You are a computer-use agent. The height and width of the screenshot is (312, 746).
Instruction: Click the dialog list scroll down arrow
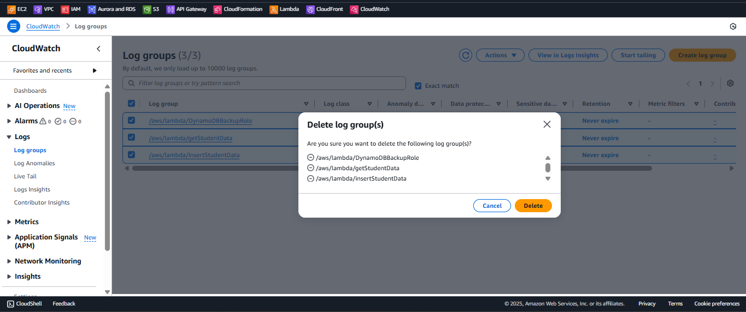[548, 178]
